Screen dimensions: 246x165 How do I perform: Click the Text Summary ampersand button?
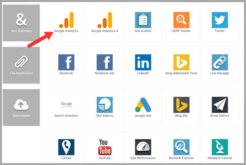[x=21, y=23]
